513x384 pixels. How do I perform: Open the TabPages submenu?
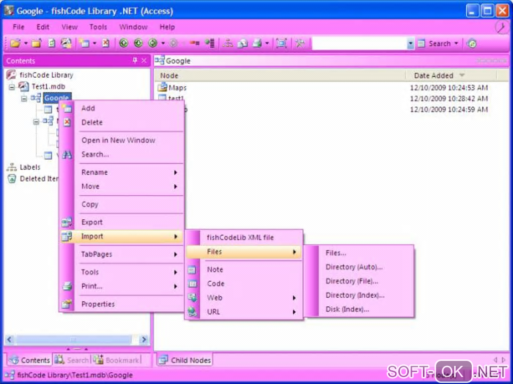tap(122, 254)
